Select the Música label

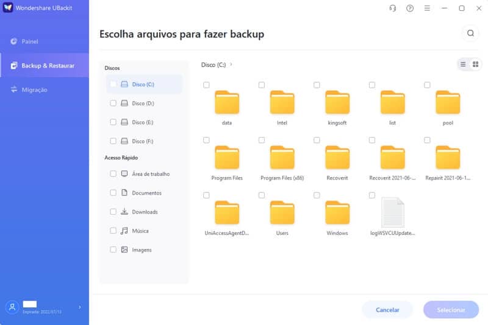pos(140,231)
